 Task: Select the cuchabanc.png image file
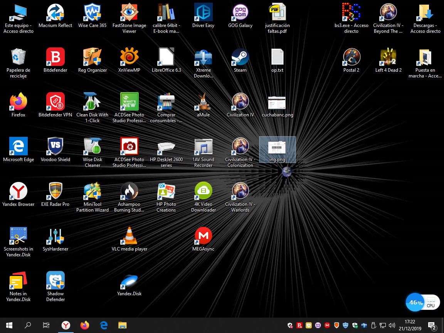click(x=277, y=103)
